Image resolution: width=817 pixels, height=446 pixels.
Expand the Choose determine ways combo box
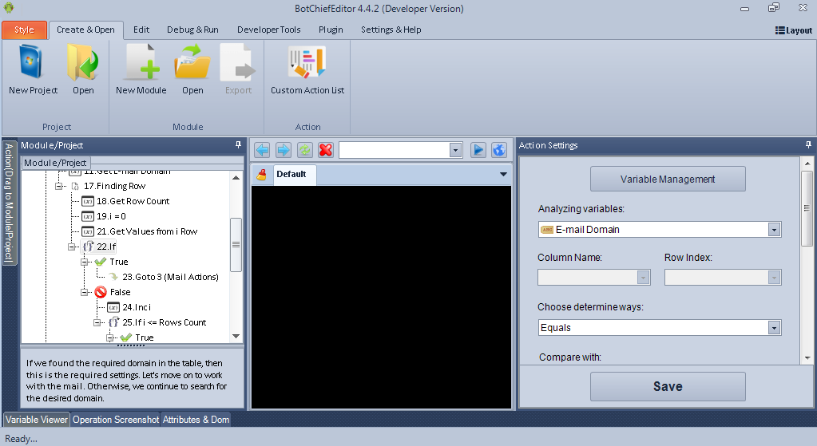tap(773, 328)
